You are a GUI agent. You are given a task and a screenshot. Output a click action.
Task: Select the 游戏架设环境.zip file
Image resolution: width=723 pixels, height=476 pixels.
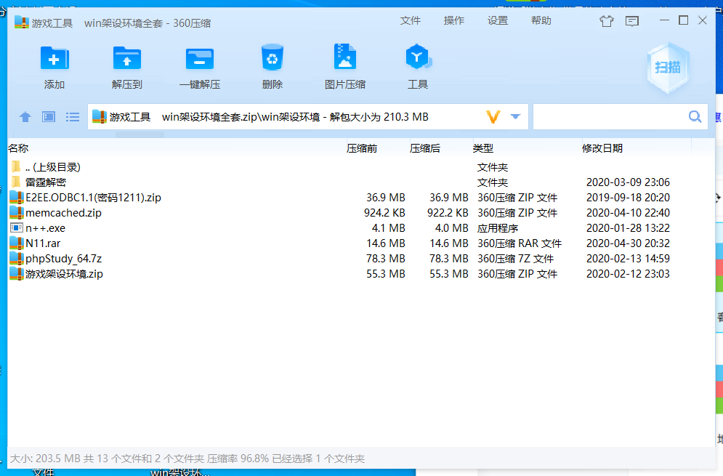coord(361,273)
